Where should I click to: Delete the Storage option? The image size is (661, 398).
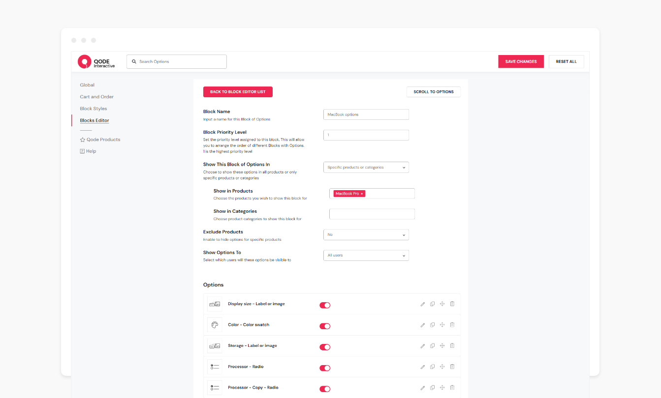452,346
